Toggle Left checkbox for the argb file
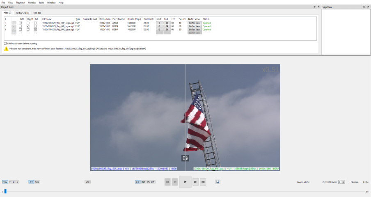Screen dimensions: 371x197 point(21,23)
